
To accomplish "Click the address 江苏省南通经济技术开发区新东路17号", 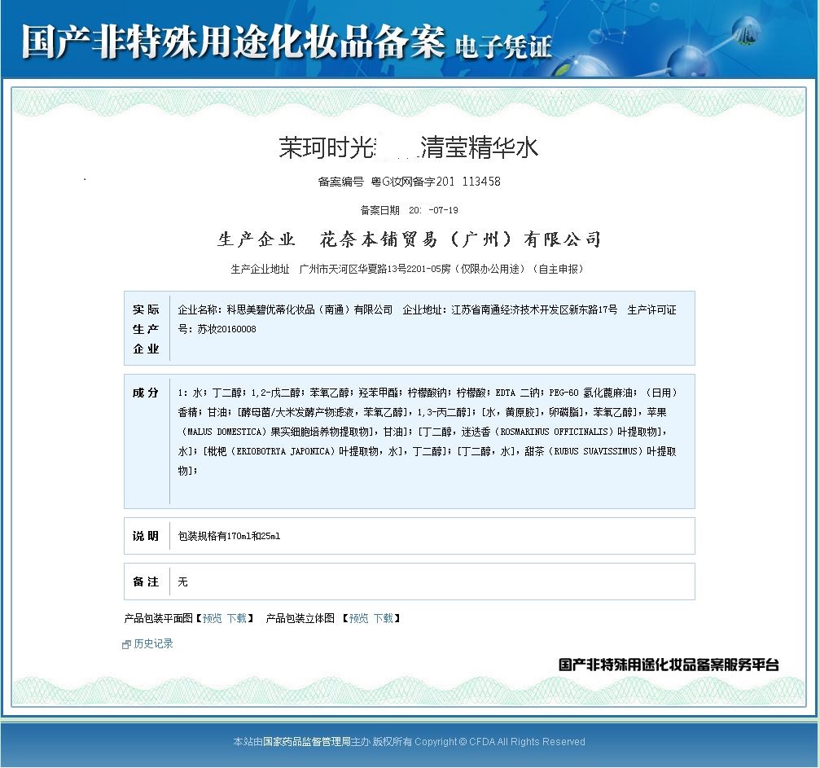I will (534, 309).
